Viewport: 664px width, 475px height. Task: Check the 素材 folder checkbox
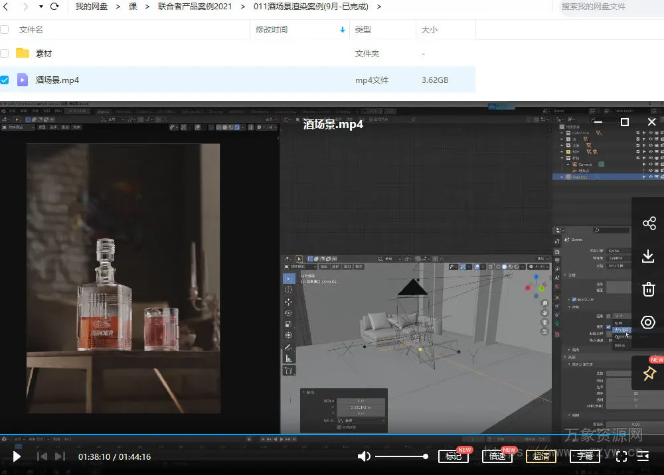(x=5, y=54)
